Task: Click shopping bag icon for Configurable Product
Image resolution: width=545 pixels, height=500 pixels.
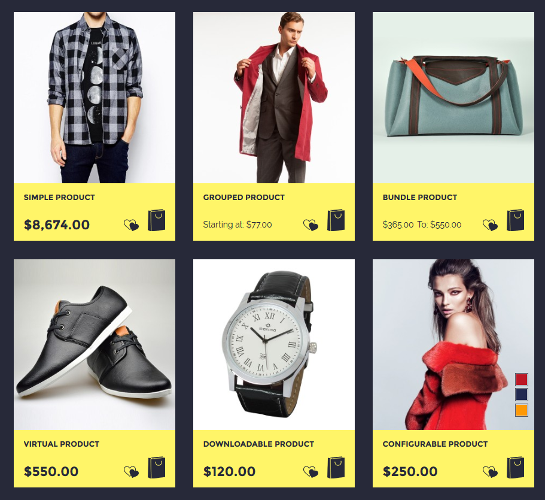Action: point(515,467)
